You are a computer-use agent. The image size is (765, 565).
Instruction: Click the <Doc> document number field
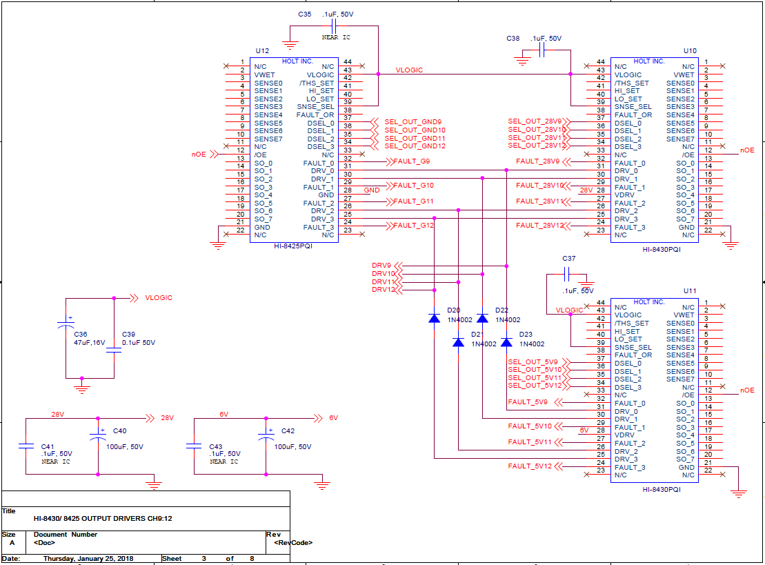[44, 543]
